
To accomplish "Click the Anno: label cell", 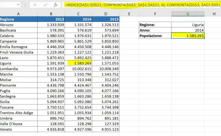I will point(155,30).
